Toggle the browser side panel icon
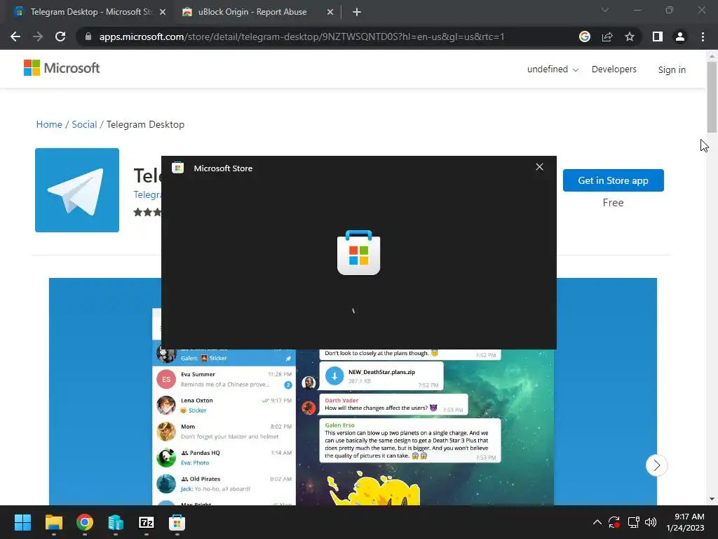Image resolution: width=718 pixels, height=539 pixels. [x=658, y=36]
